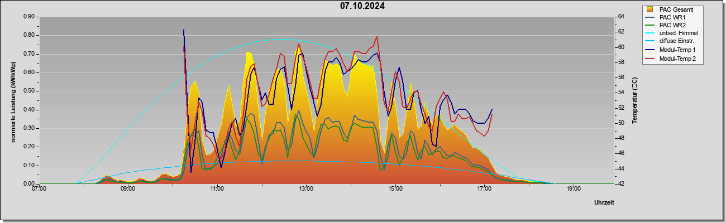Click the Temperatur axis title
This screenshot has height=223, width=726.
pos(634,100)
